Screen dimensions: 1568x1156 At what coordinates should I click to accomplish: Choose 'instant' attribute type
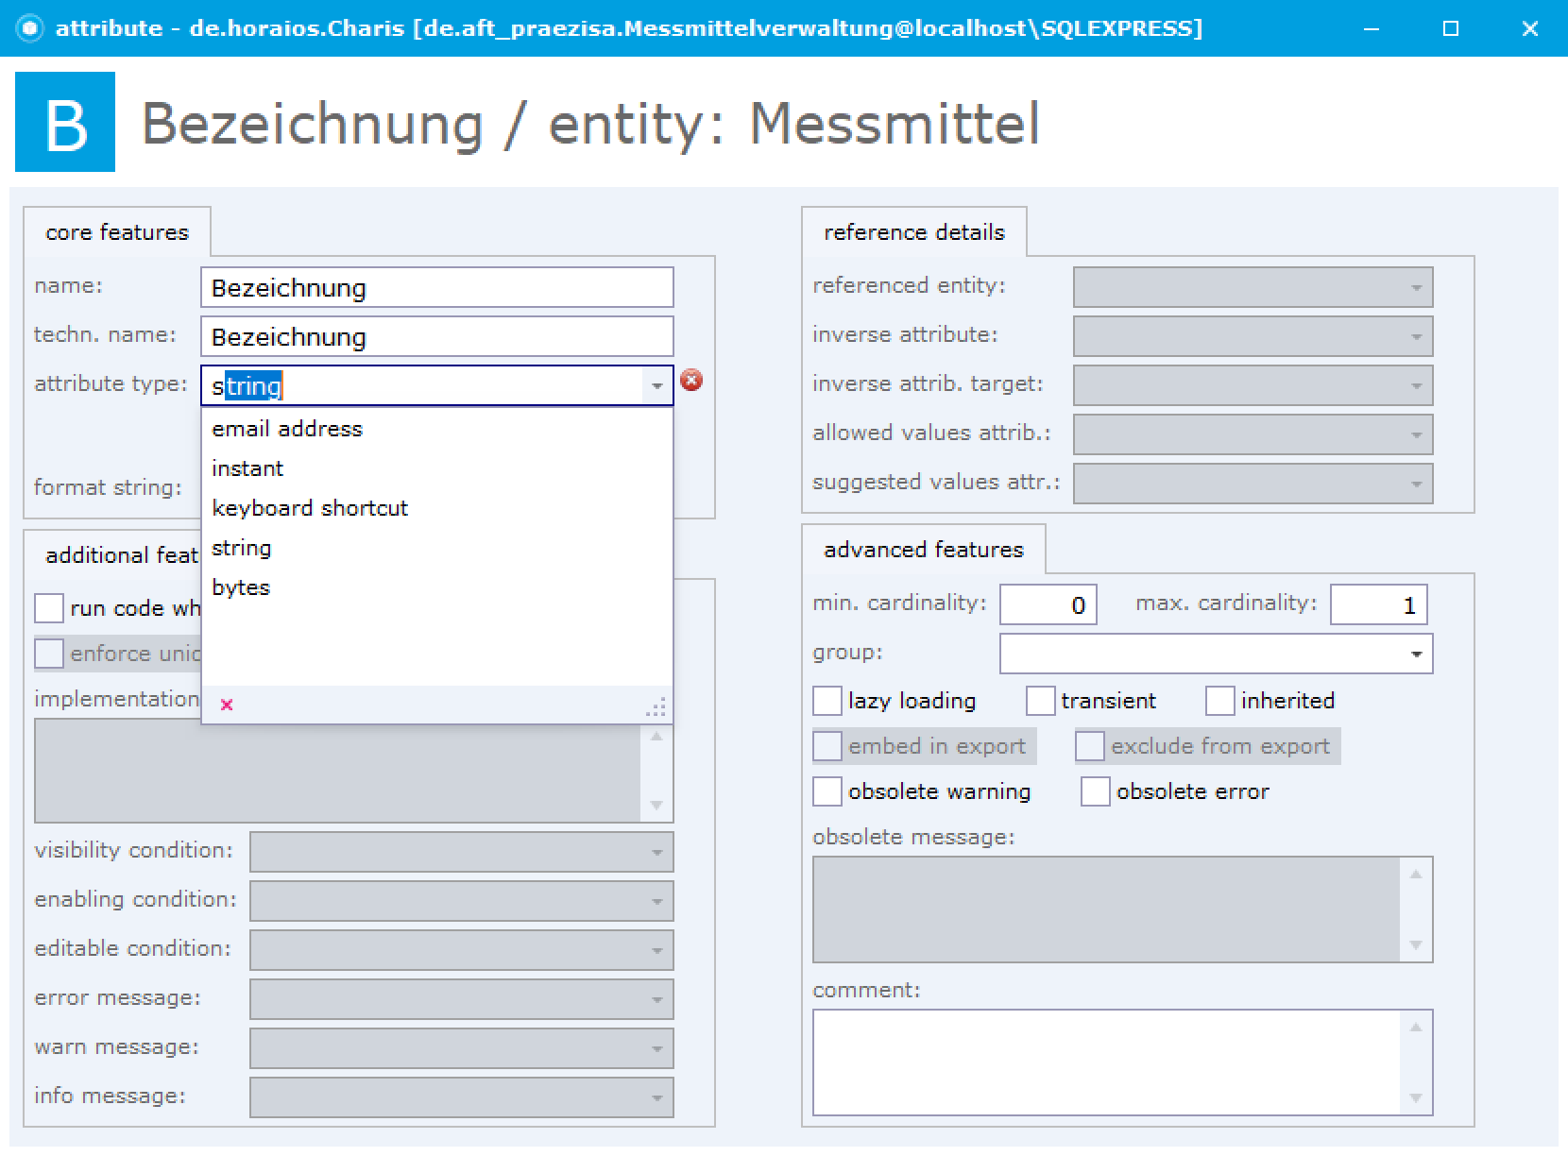click(x=437, y=468)
